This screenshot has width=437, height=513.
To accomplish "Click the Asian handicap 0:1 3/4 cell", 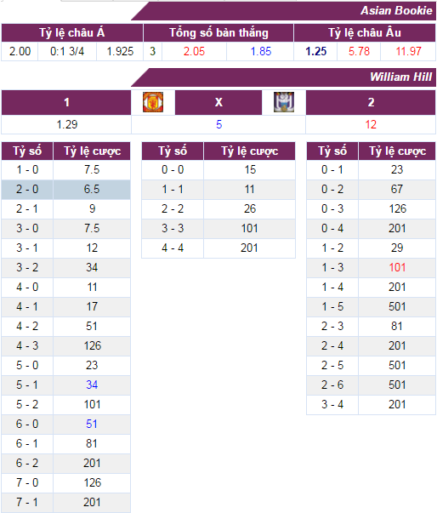I will 67,51.
